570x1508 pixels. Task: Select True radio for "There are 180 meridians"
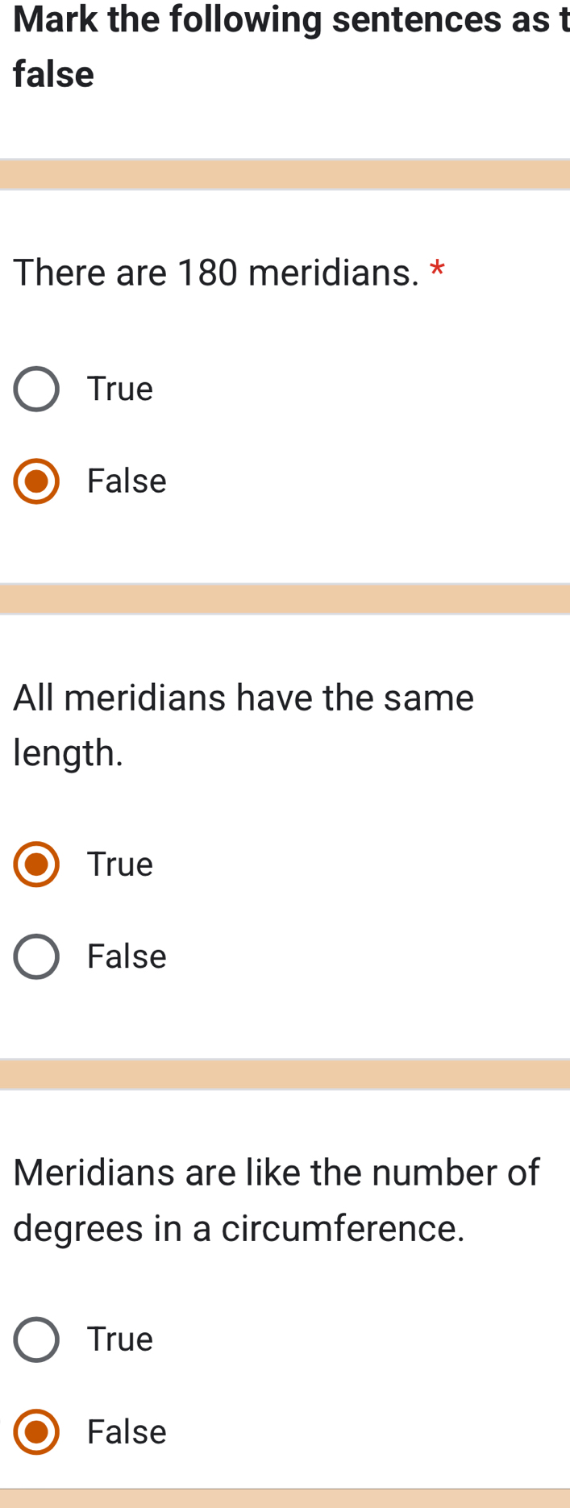pyautogui.click(x=36, y=389)
